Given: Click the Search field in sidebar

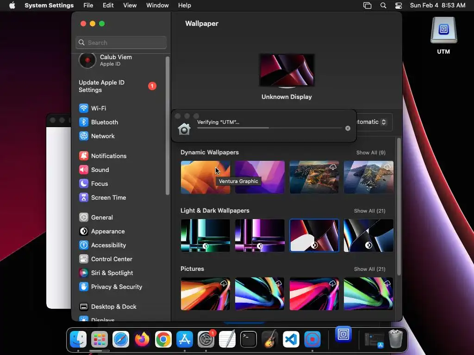Looking at the screenshot, I should (x=121, y=43).
